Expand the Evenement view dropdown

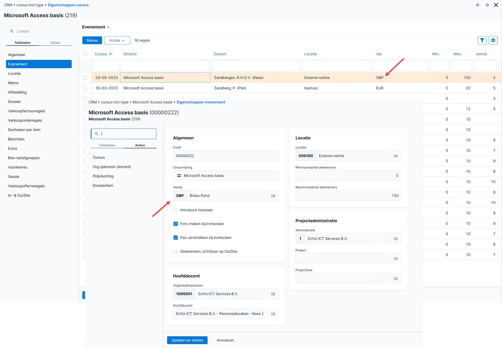tap(96, 27)
